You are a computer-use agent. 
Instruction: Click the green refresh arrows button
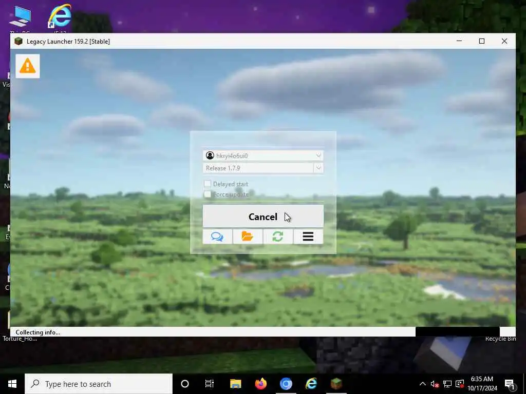point(278,237)
